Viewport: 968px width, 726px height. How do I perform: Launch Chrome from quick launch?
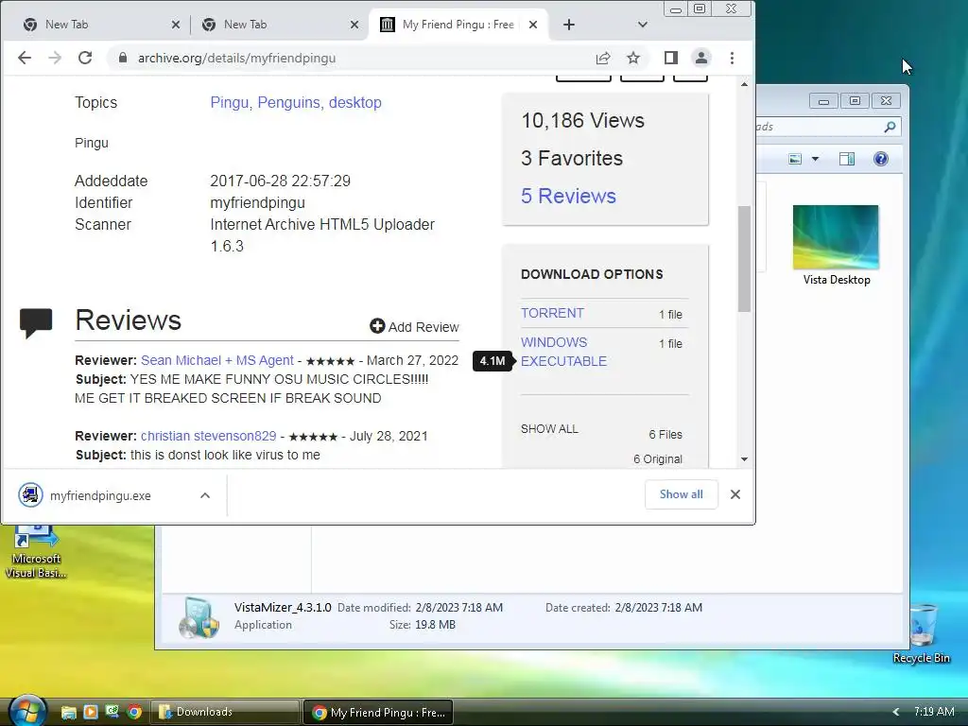click(134, 713)
